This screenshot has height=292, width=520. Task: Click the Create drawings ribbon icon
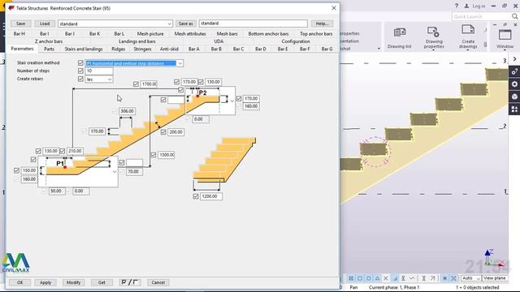(468, 30)
